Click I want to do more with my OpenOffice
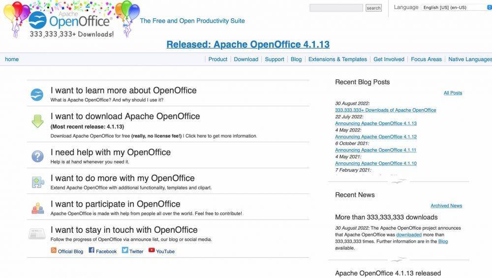Viewport: 492px width, 278px height. pyautogui.click(x=123, y=178)
